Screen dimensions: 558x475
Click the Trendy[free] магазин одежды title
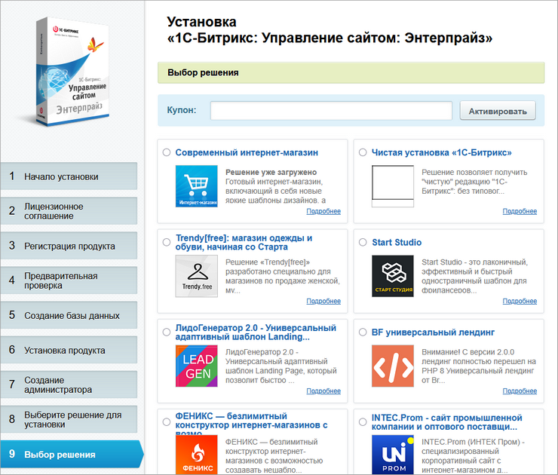tap(244, 242)
